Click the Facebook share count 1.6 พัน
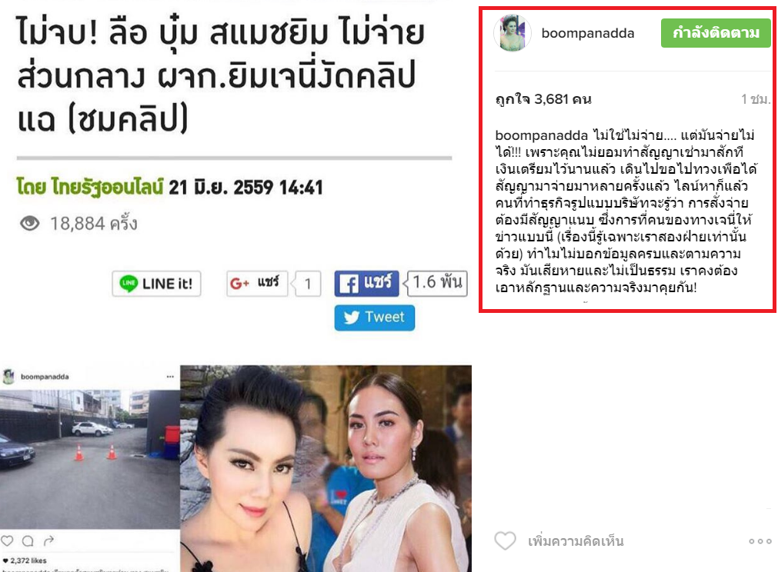Screen dimensions: 778x572 [x=436, y=283]
